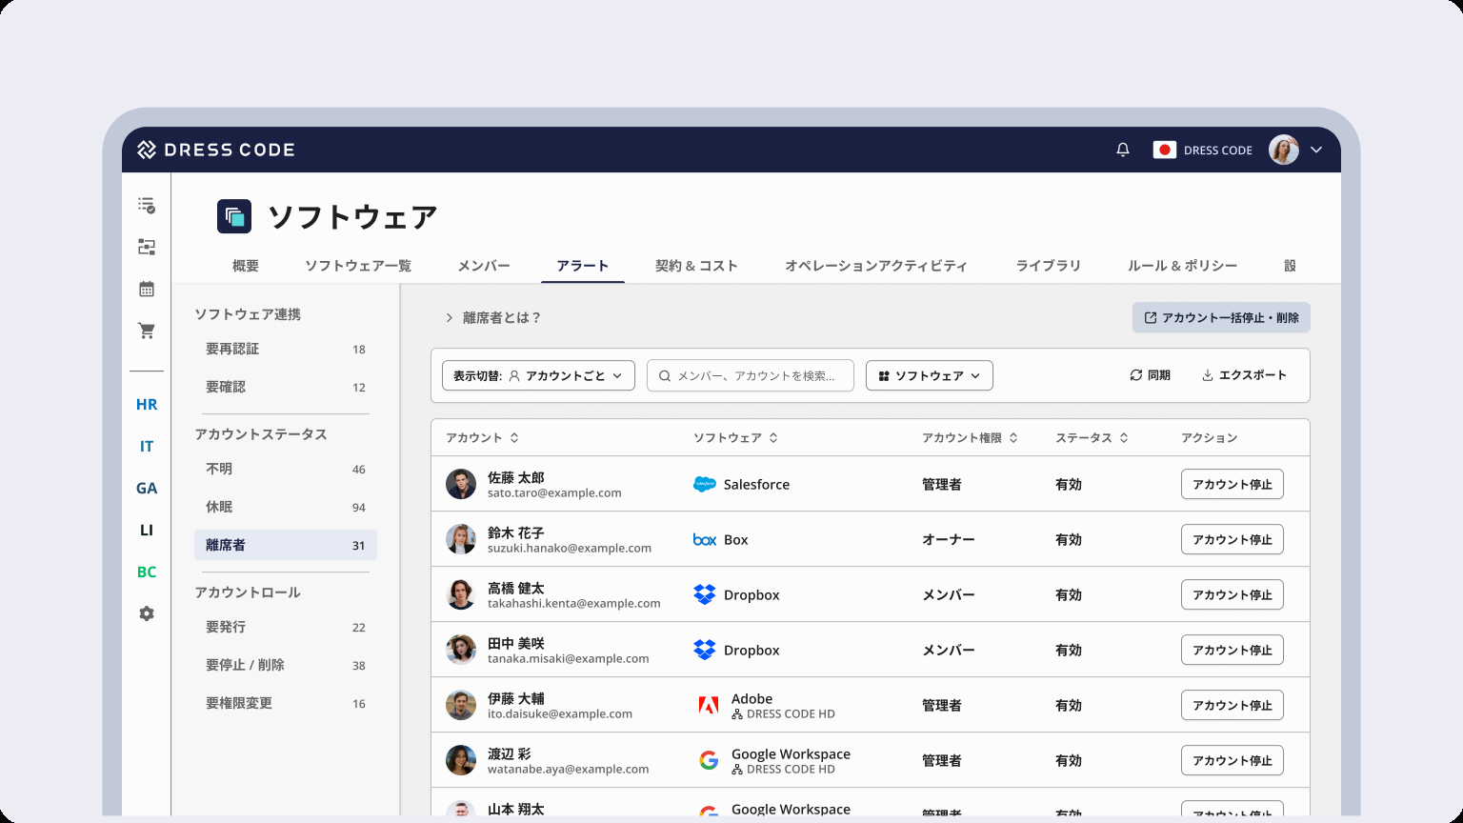Select 休眠 in the account status list
The width and height of the screenshot is (1463, 823).
pyautogui.click(x=286, y=507)
